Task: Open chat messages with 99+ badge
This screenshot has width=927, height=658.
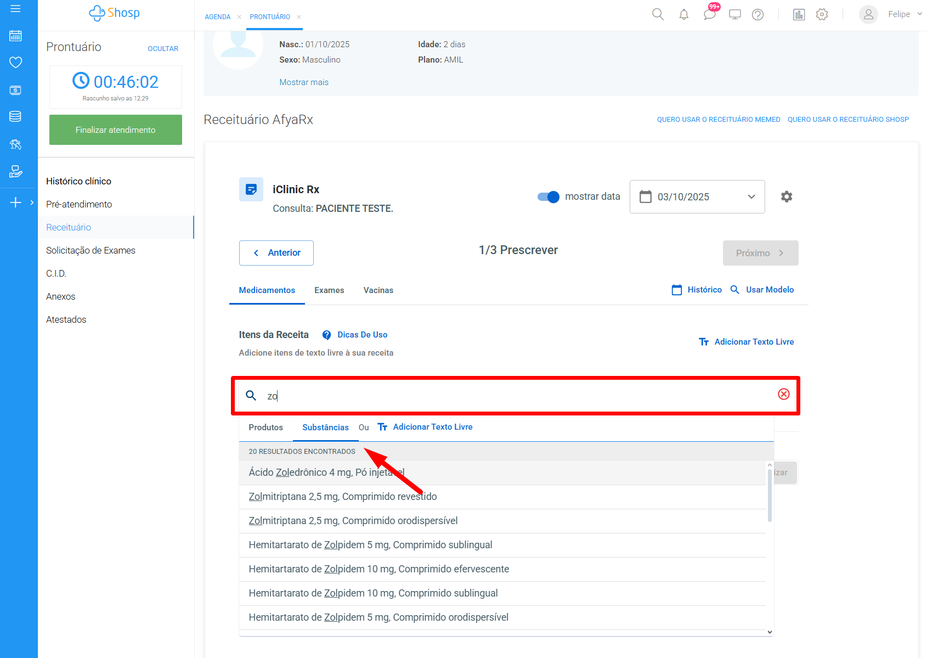Action: click(x=709, y=15)
